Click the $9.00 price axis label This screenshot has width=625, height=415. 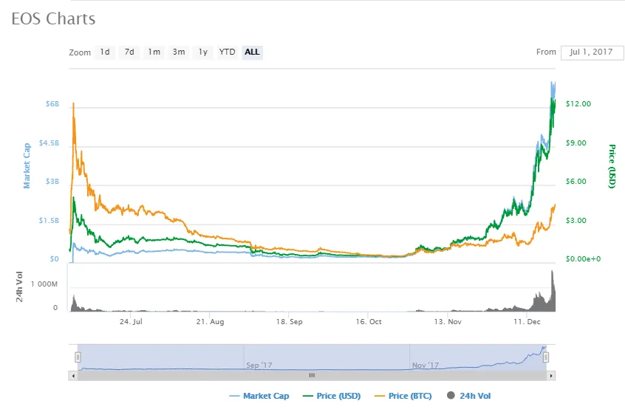[x=576, y=143]
